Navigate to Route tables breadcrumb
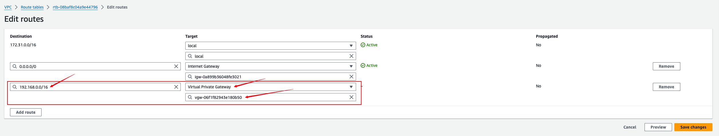 [32, 7]
